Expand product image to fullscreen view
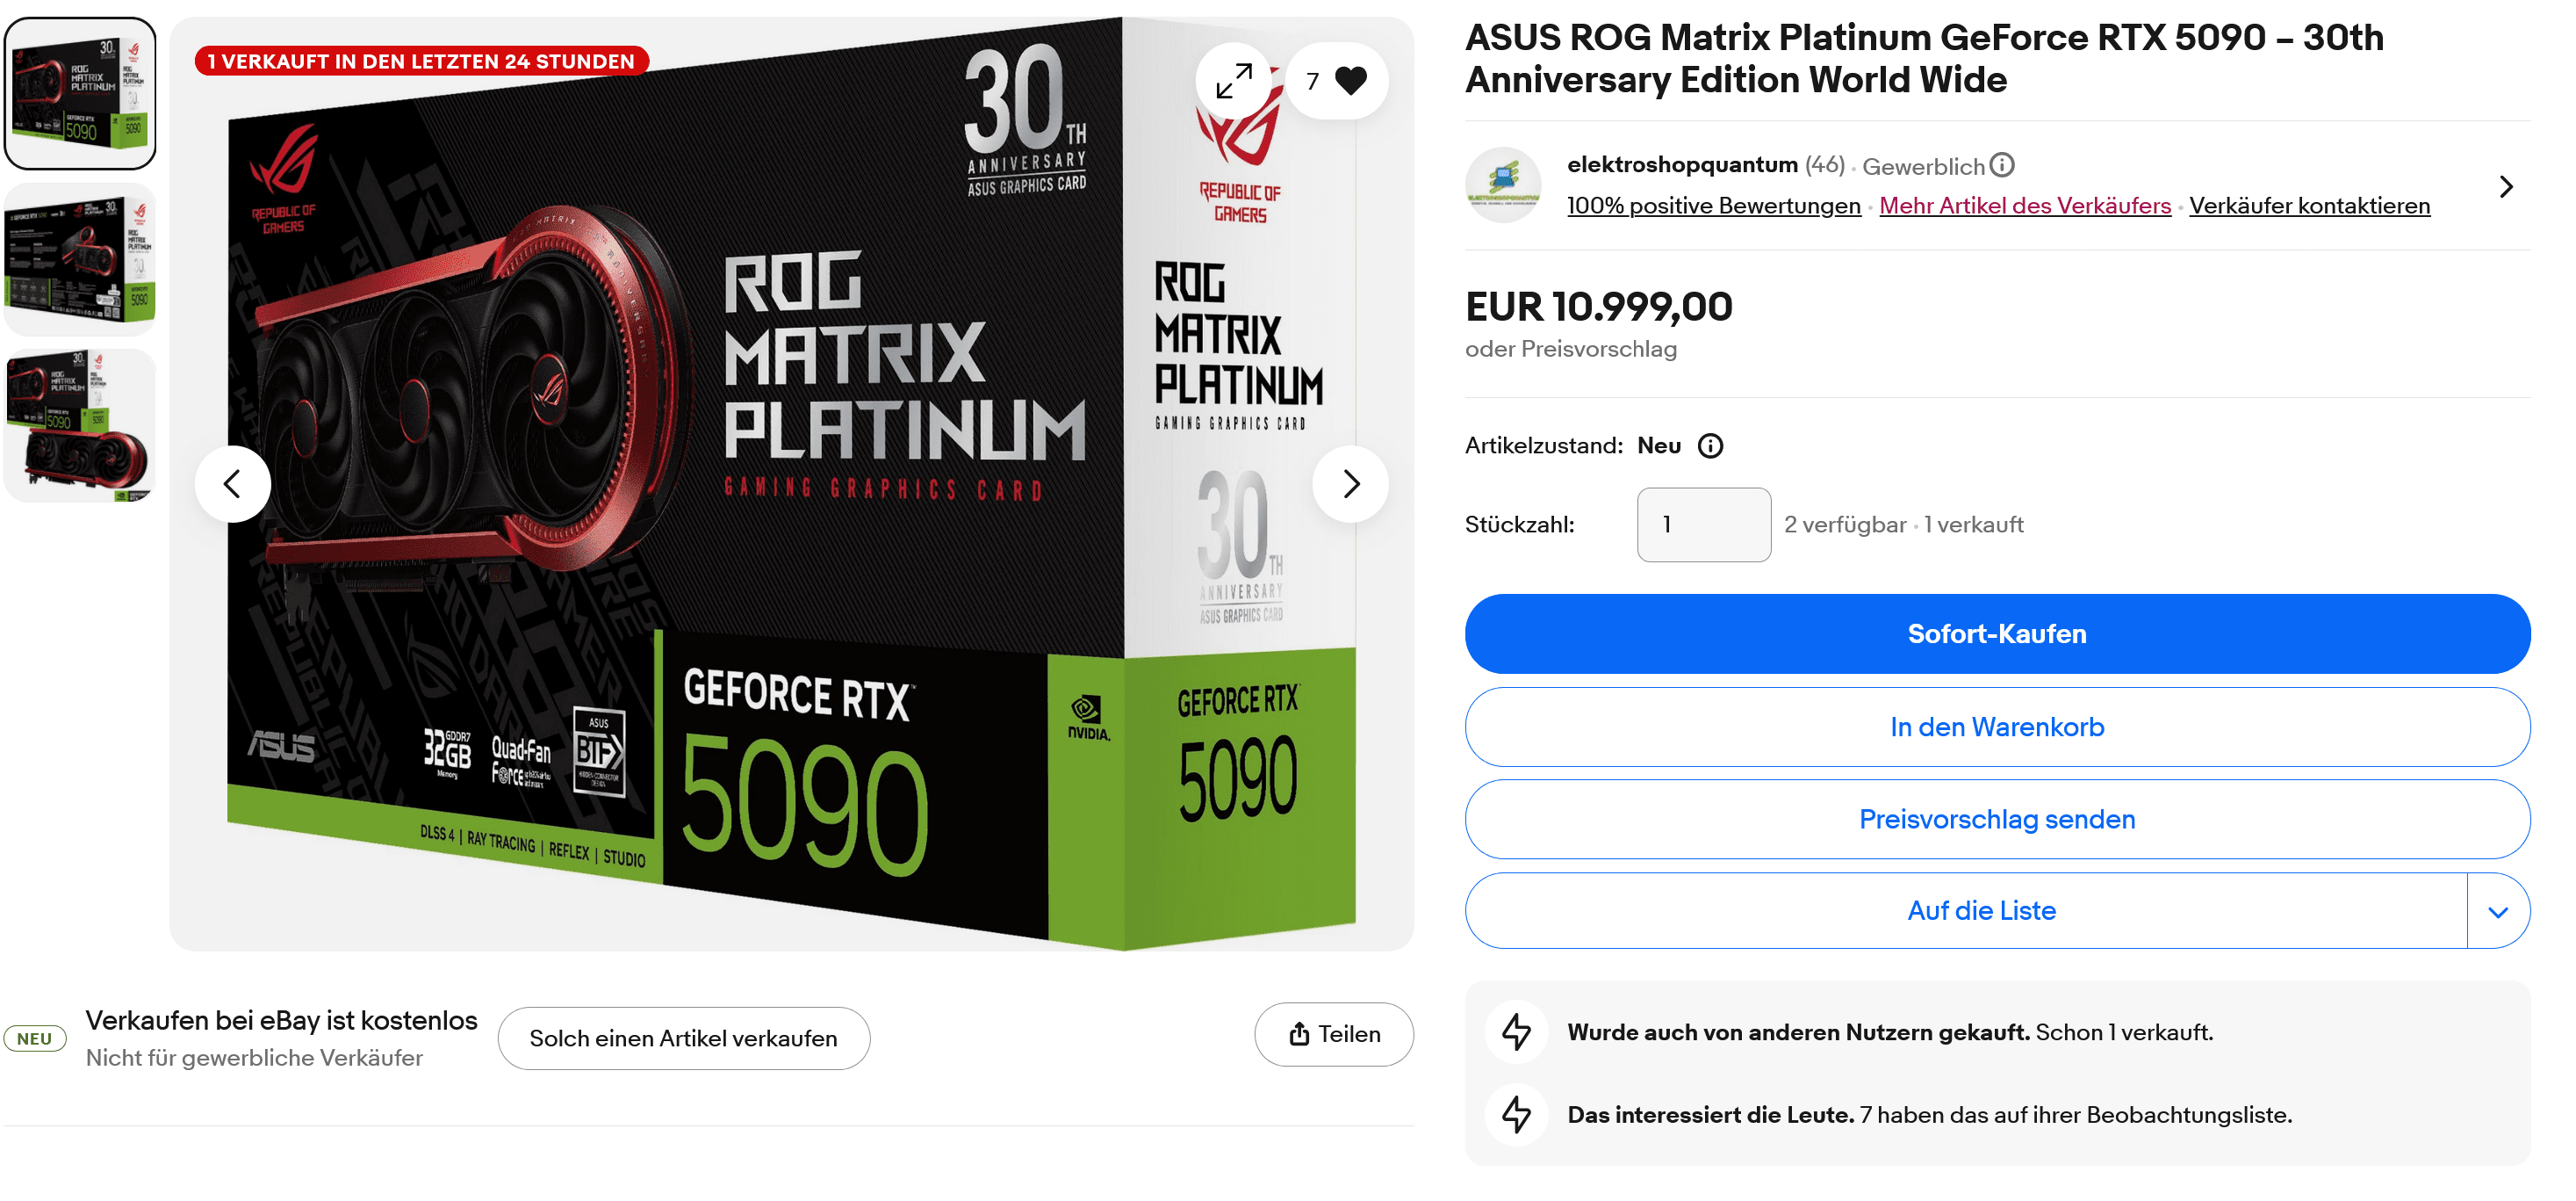 tap(1233, 80)
